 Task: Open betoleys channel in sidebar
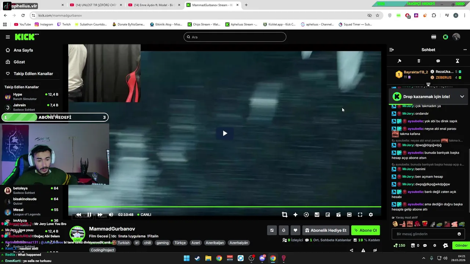pyautogui.click(x=32, y=190)
